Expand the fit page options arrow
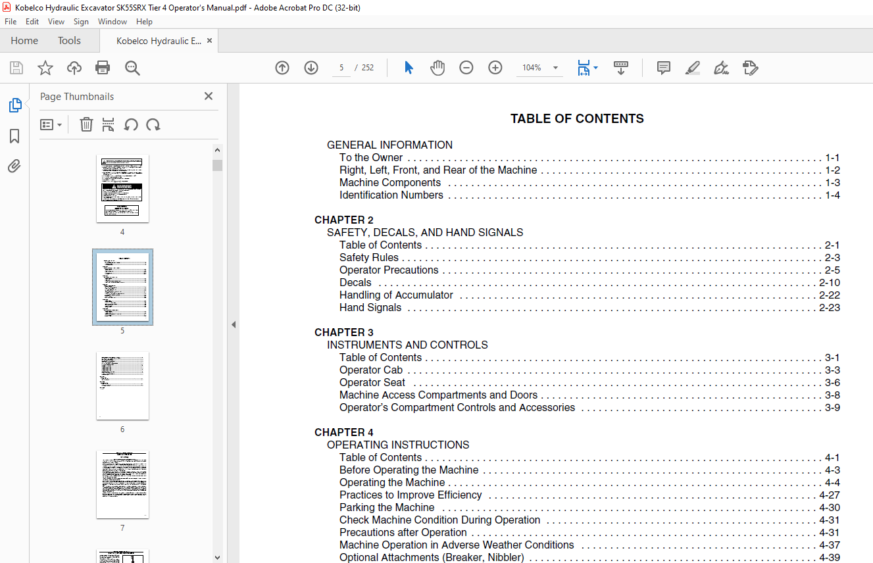 (595, 68)
